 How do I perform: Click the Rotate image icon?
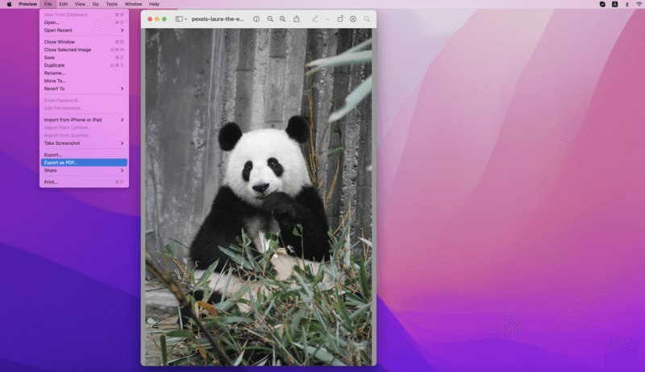(x=340, y=19)
